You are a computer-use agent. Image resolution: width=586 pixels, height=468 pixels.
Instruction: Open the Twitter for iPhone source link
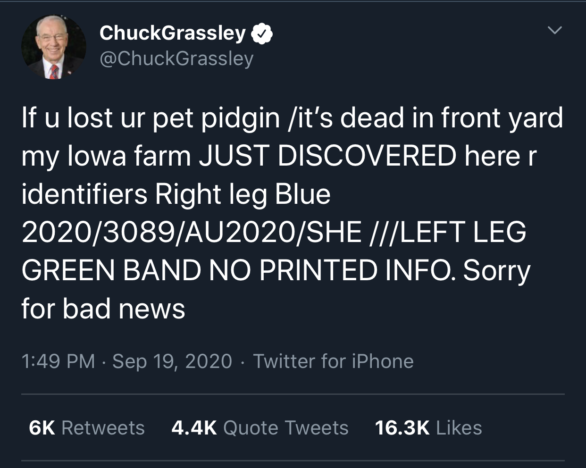[x=333, y=361]
